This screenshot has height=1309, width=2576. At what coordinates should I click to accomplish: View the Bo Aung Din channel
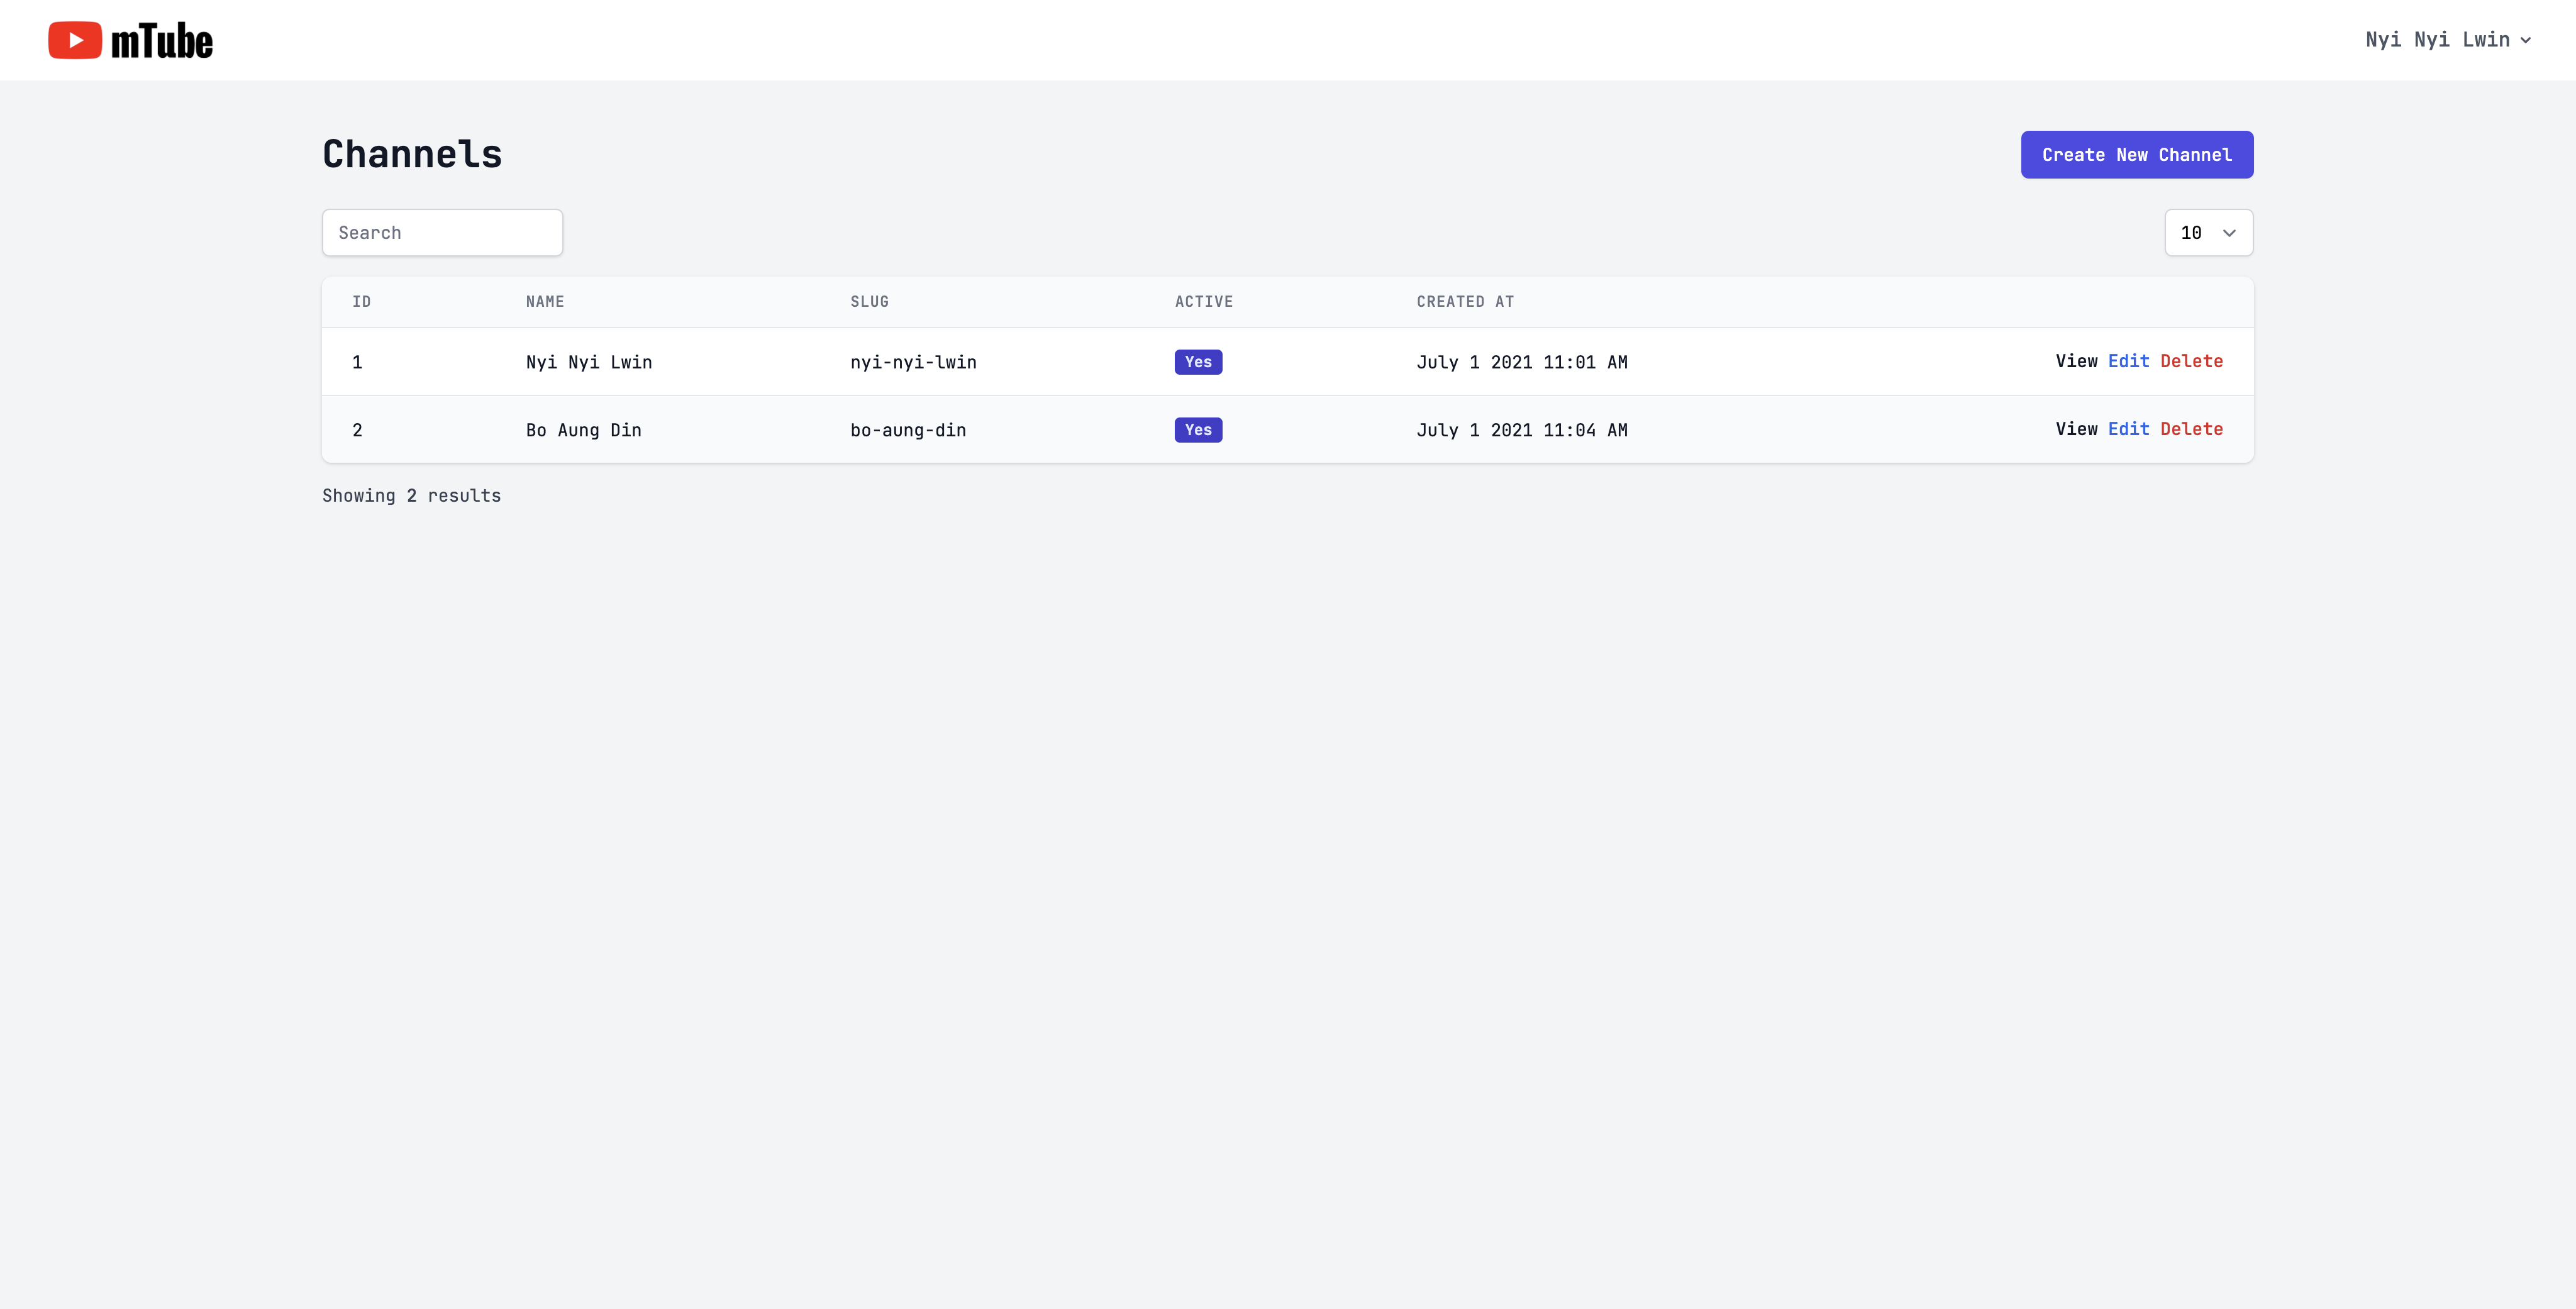[2076, 429]
